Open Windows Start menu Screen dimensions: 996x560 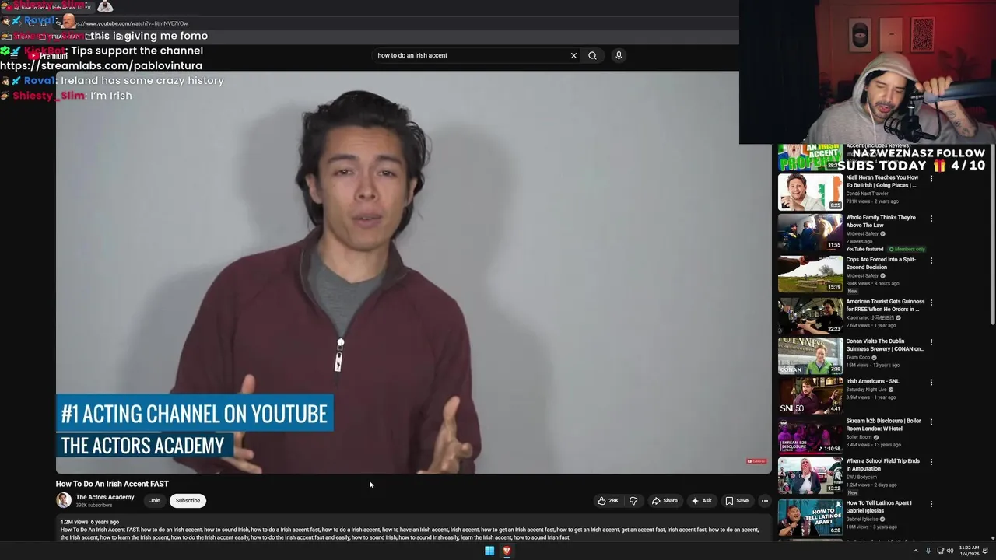click(x=489, y=551)
